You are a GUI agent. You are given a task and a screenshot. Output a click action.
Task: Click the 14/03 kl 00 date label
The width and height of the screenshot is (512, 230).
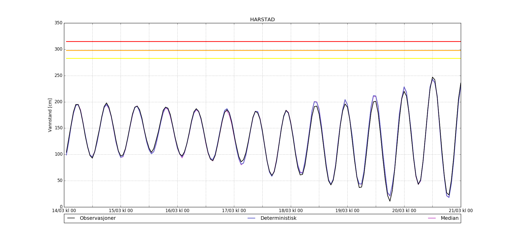point(64,211)
